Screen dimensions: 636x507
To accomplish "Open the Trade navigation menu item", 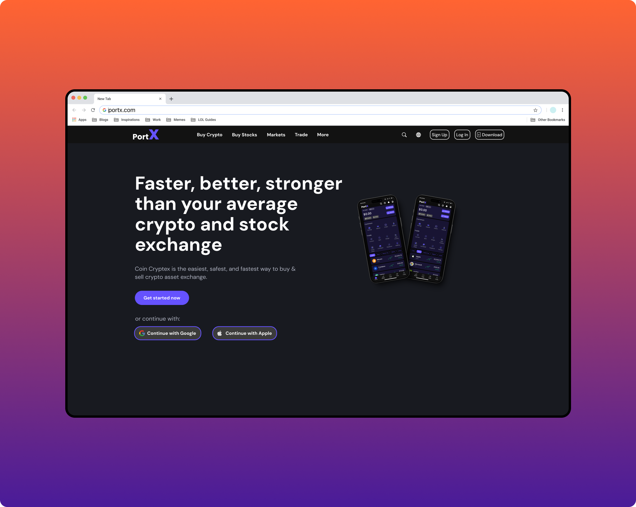I will click(x=301, y=135).
